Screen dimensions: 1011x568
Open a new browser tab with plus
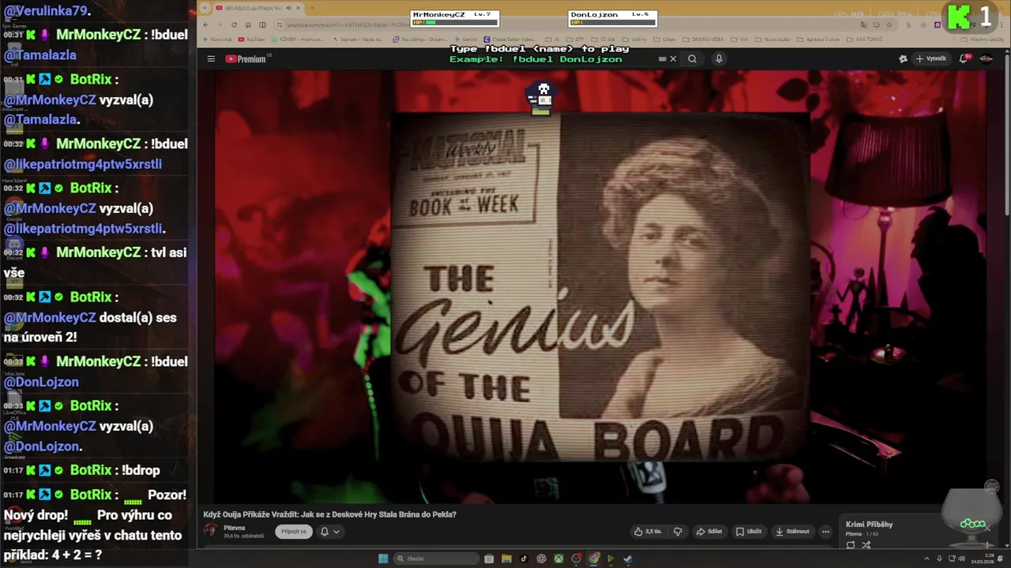(x=312, y=8)
